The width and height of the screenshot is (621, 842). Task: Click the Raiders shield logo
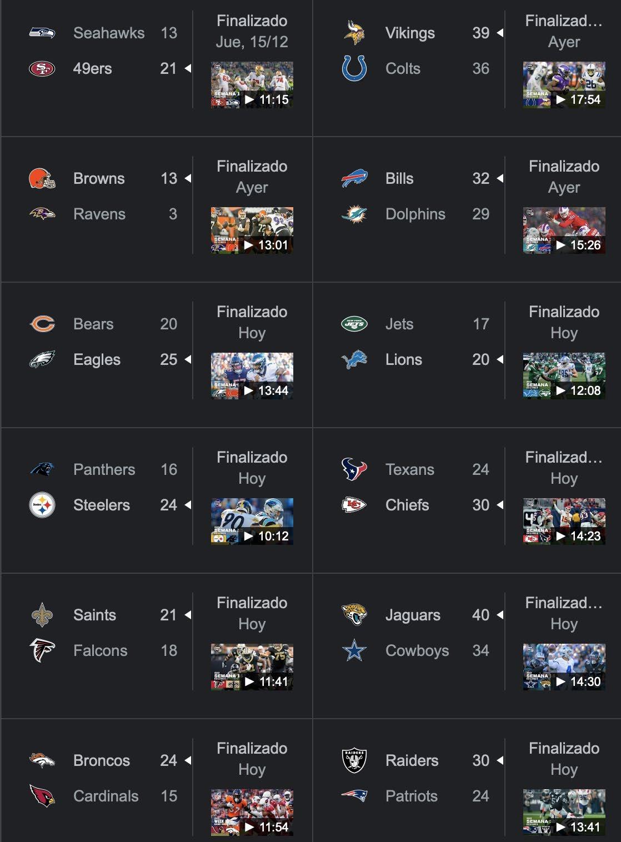(354, 760)
